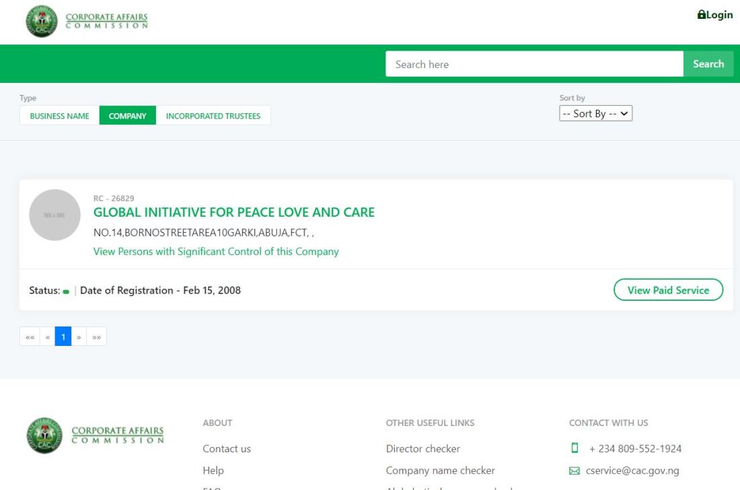Click the grey company placeholder thumbnail
Viewport: 740px width, 490px height.
pos(54,215)
